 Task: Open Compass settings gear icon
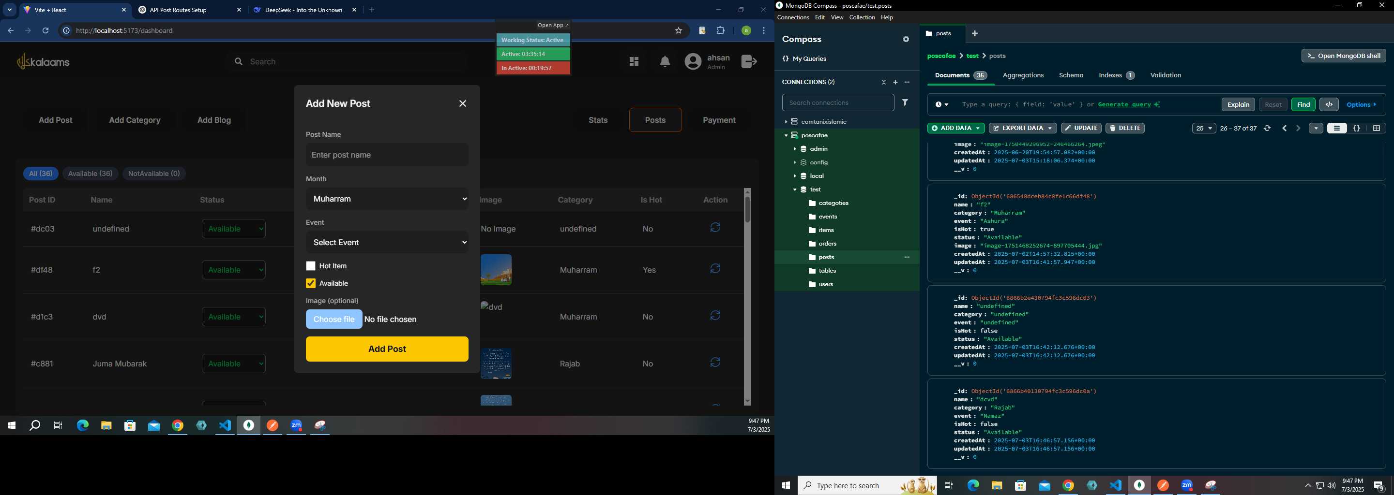[906, 40]
